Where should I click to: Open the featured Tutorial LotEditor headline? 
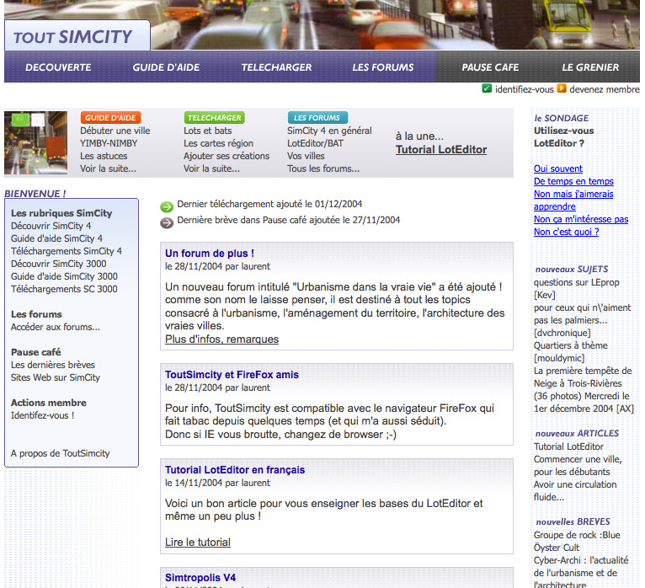pyautogui.click(x=441, y=150)
